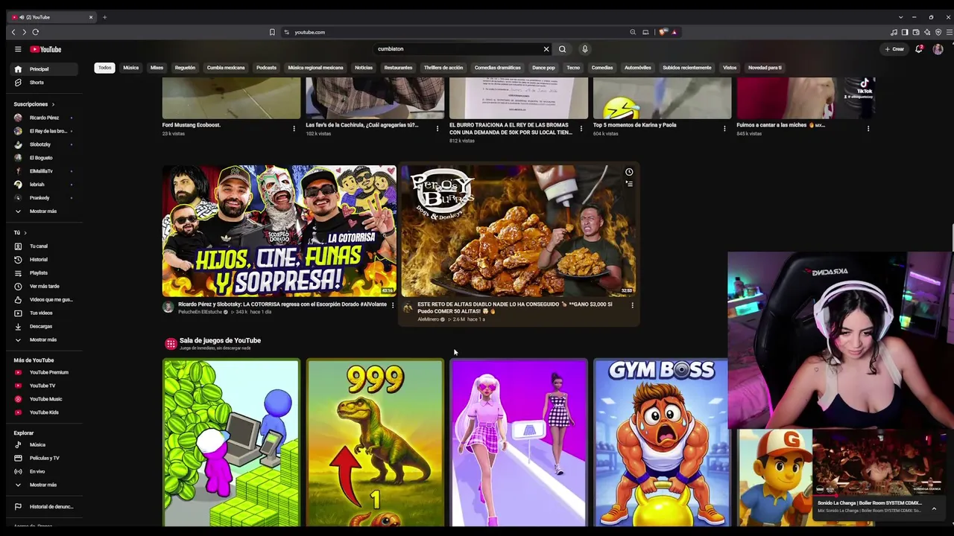Click the magnifier search button
The image size is (954, 536).
pyautogui.click(x=562, y=49)
